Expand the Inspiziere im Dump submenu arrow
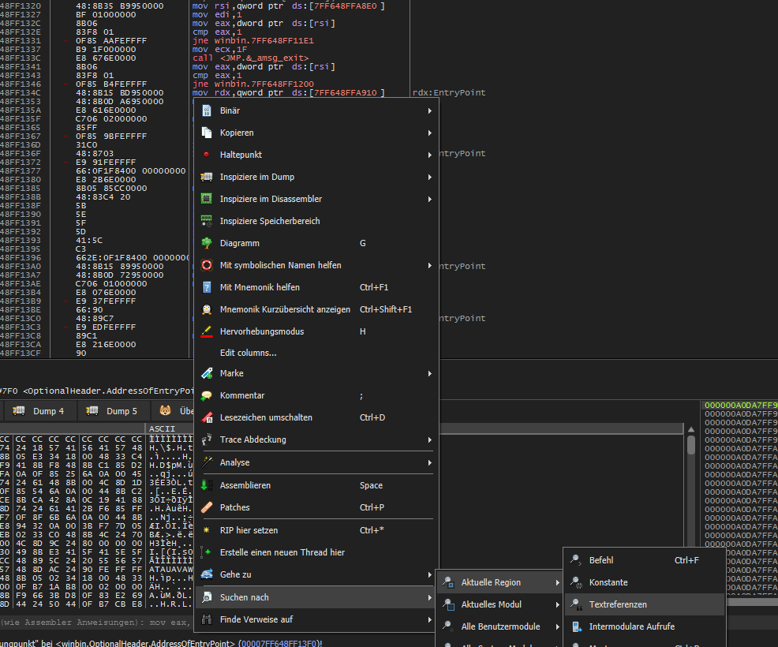This screenshot has width=778, height=647. (x=430, y=177)
